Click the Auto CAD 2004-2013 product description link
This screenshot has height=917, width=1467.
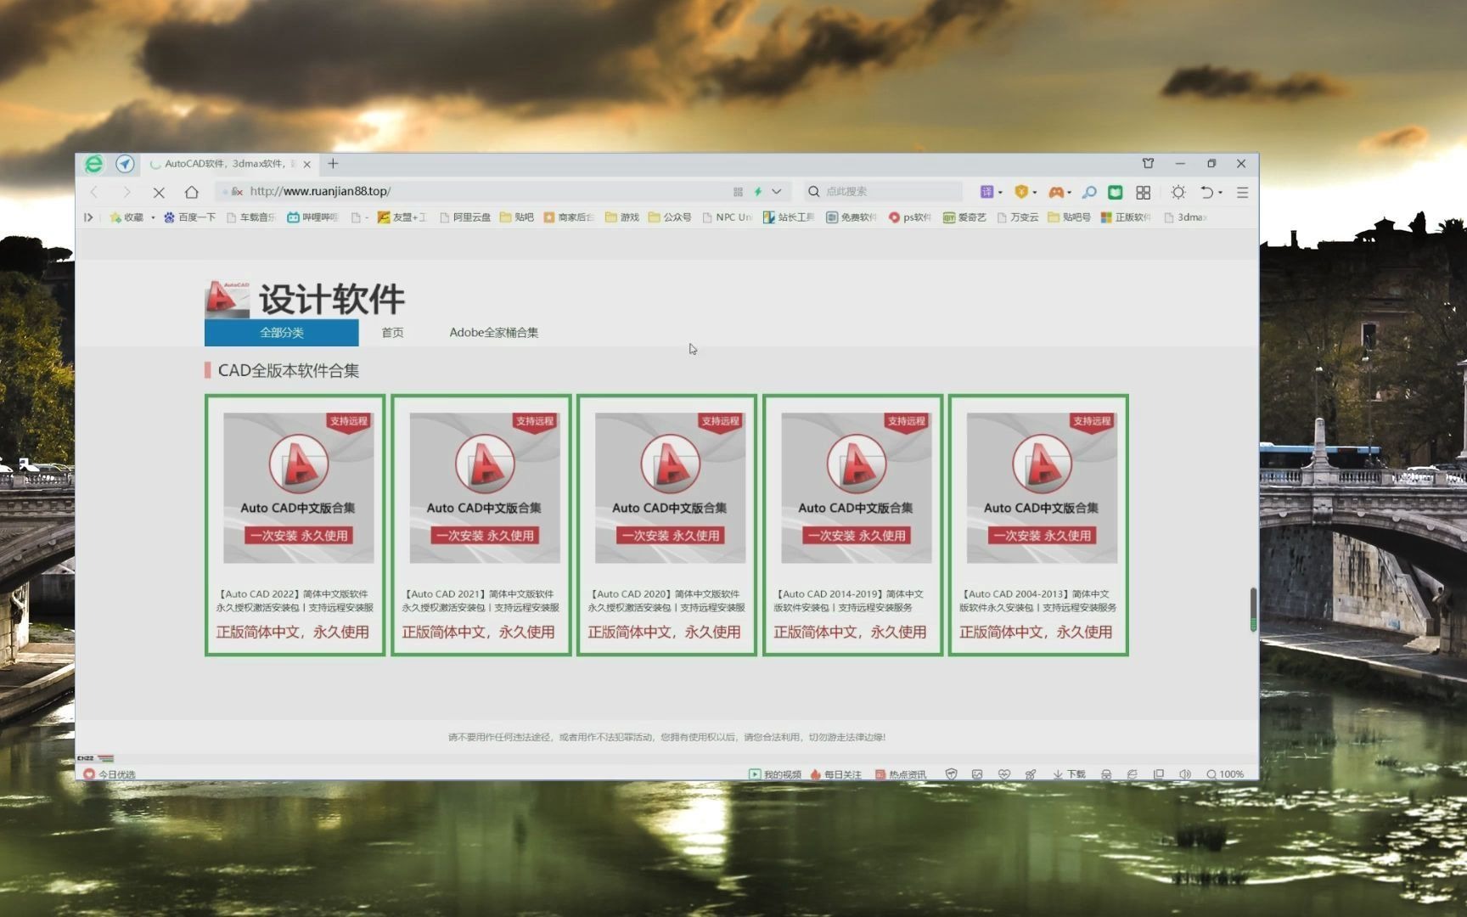1037,601
